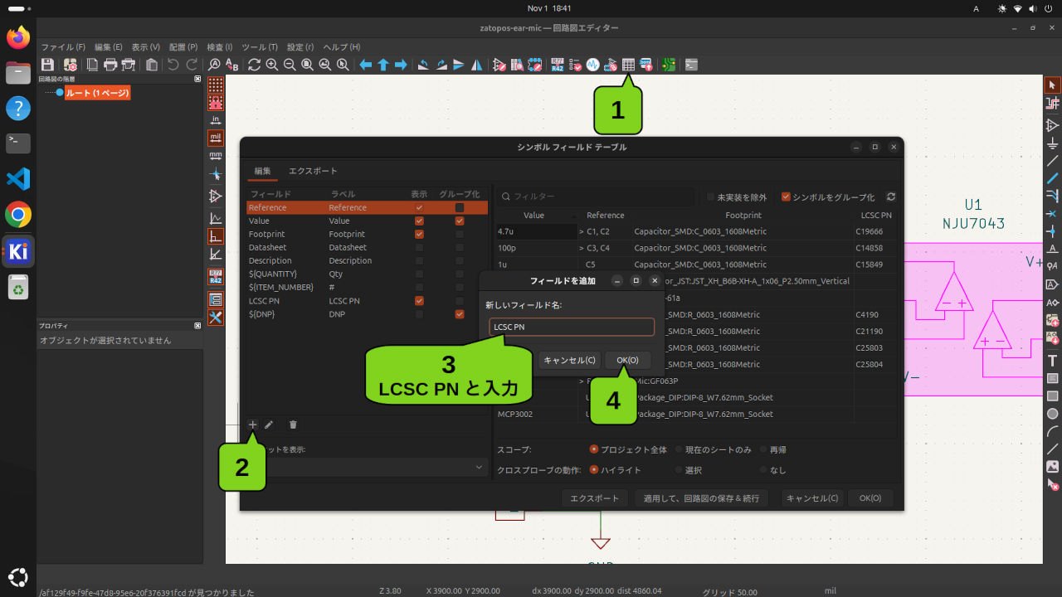Toggle the Show checkbox for Footprint
The height and width of the screenshot is (597, 1062).
(x=419, y=234)
